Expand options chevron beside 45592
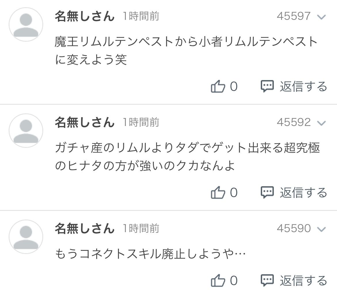The height and width of the screenshot is (294, 337). [x=321, y=123]
